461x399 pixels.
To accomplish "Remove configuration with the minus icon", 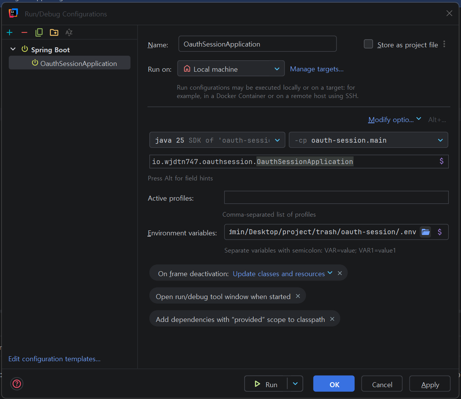I will pyautogui.click(x=24, y=32).
